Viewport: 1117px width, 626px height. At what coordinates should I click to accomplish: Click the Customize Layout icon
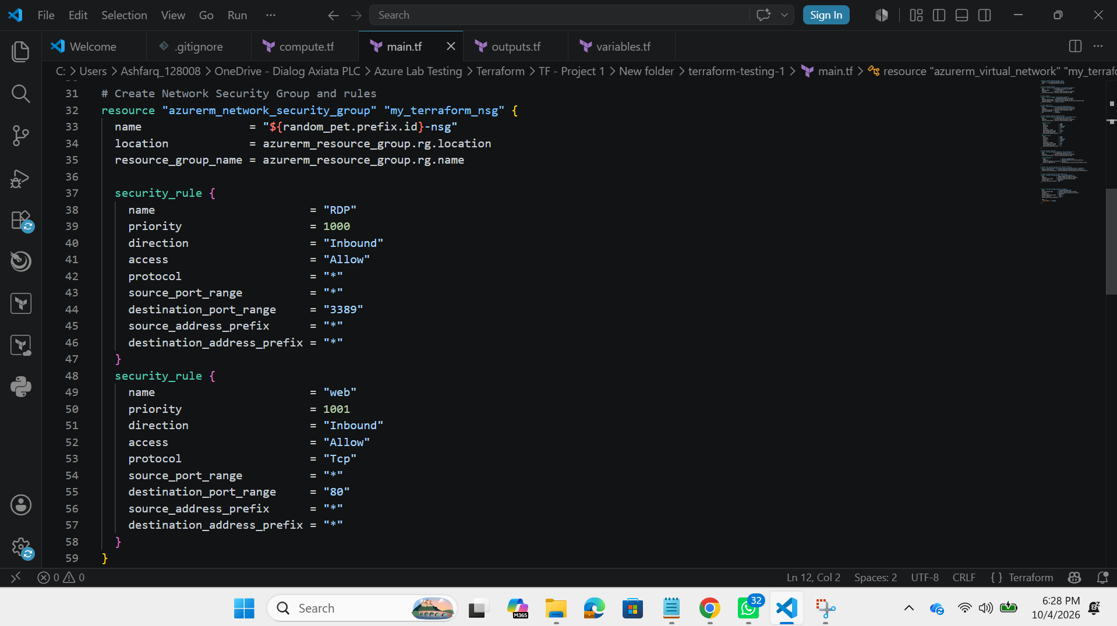(x=916, y=15)
